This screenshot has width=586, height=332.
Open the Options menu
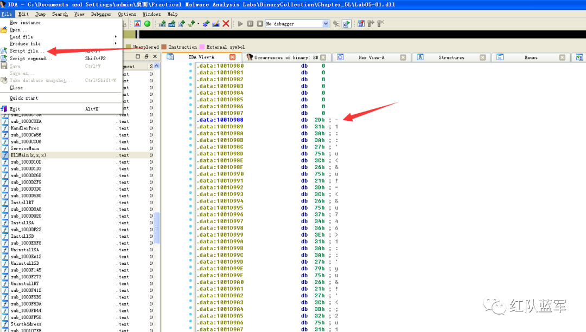click(127, 14)
